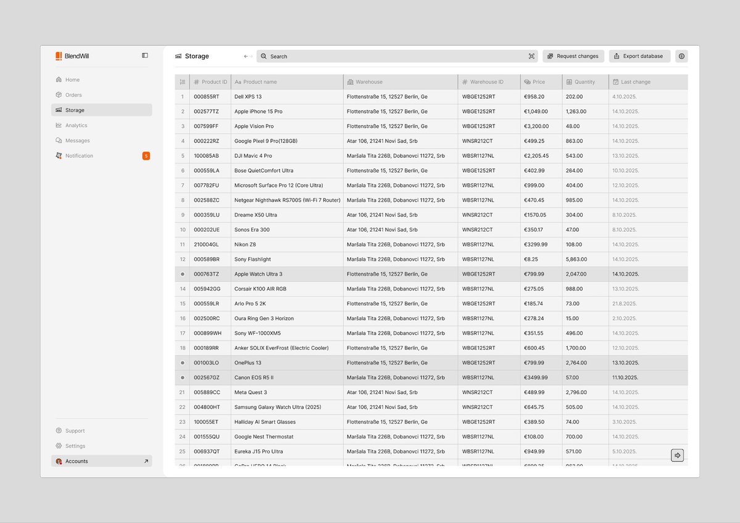Click the floating arrow button at table corner
740x523 pixels.
click(x=677, y=455)
